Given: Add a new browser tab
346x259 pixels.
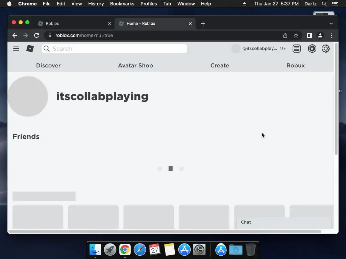Looking at the screenshot, I should pyautogui.click(x=203, y=24).
